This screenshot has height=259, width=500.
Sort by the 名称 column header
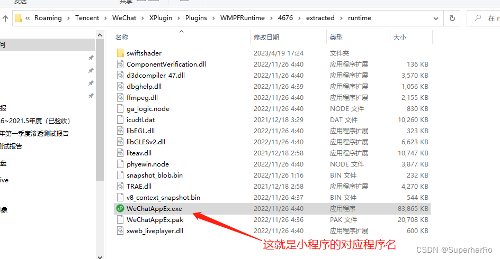pyautogui.click(x=122, y=37)
